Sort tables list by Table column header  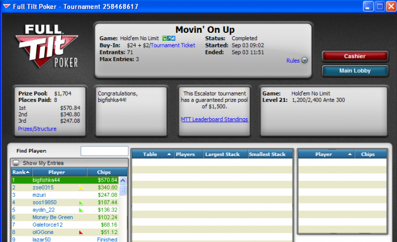click(153, 154)
